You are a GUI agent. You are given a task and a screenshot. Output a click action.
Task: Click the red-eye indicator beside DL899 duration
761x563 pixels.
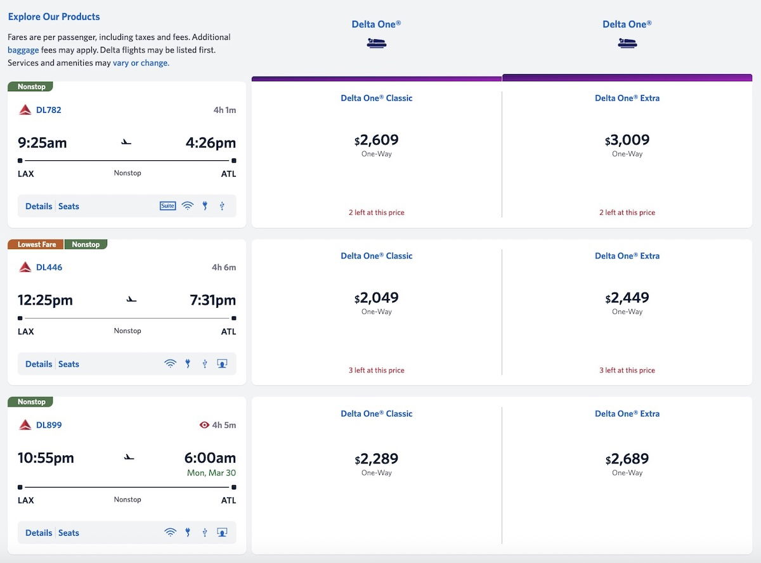pyautogui.click(x=202, y=425)
